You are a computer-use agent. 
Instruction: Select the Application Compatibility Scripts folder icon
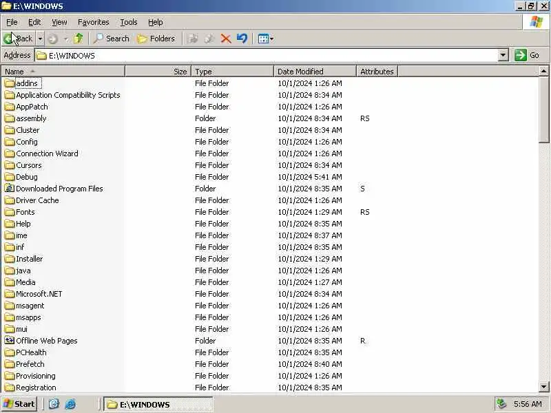point(10,95)
